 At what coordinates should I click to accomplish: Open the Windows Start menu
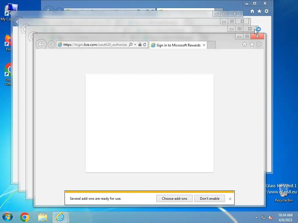click(8, 217)
